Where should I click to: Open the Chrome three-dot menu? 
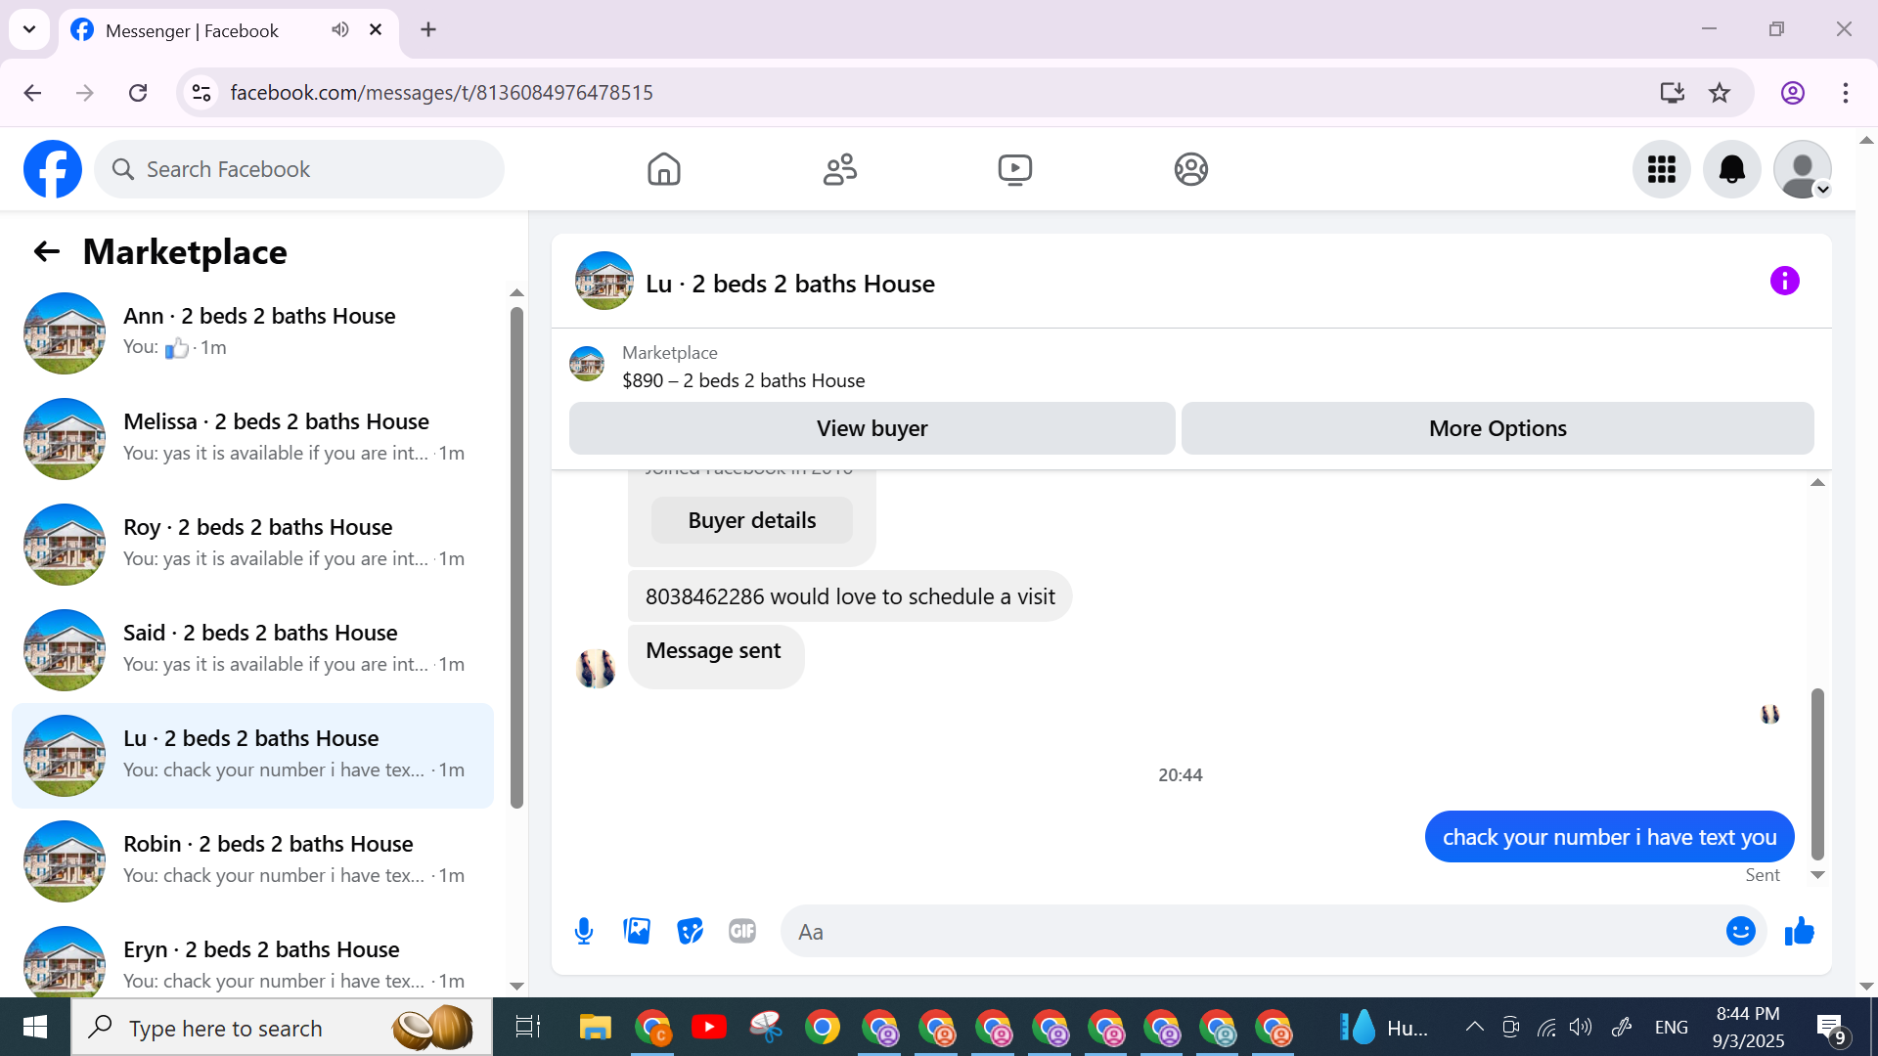pyautogui.click(x=1846, y=93)
